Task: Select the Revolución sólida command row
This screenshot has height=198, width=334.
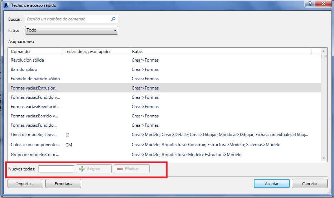Action: (28, 60)
